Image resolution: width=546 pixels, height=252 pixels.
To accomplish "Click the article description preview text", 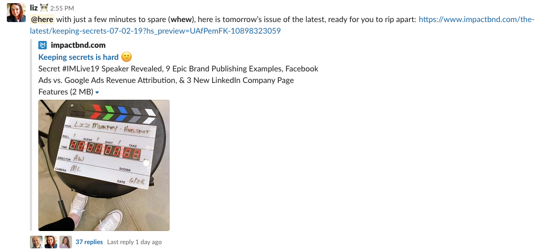I will click(x=178, y=80).
